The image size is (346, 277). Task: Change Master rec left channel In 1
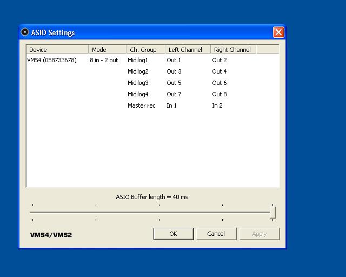point(172,105)
